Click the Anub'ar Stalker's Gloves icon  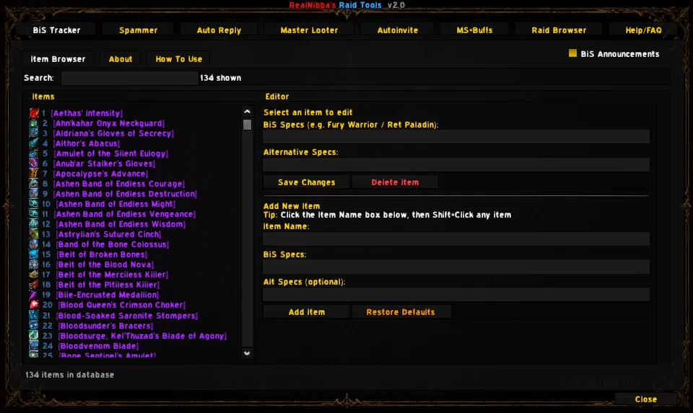(x=34, y=164)
